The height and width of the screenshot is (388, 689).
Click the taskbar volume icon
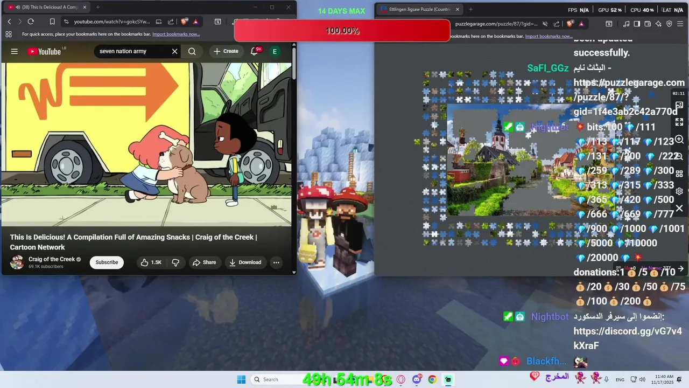(643, 379)
